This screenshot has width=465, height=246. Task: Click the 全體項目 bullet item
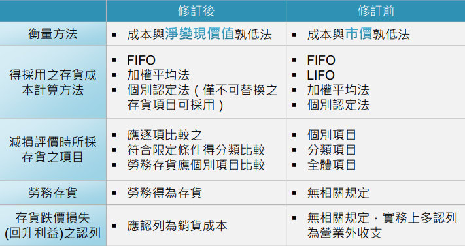click(x=332, y=165)
